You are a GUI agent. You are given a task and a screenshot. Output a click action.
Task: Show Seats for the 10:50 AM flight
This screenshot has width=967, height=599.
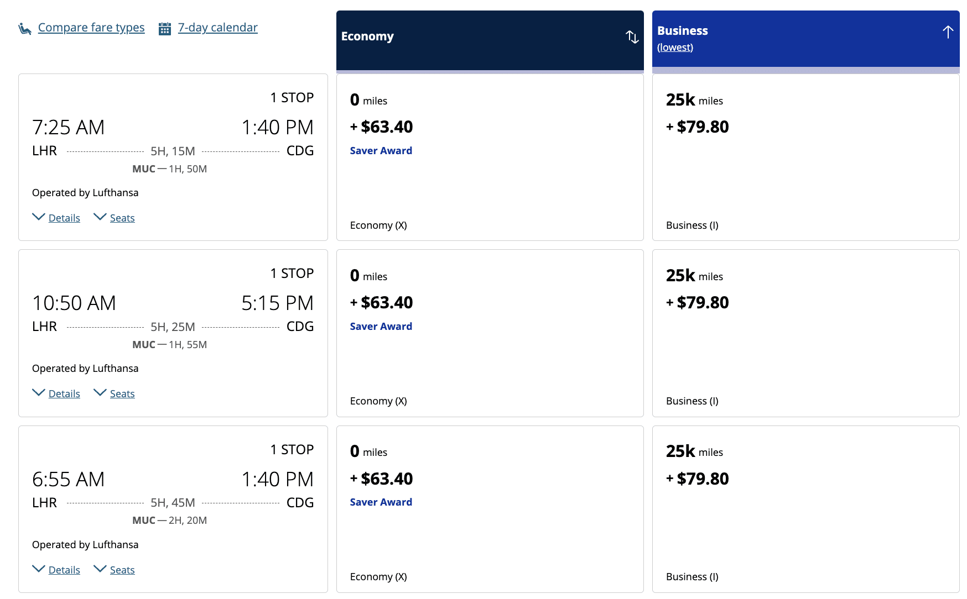122,394
